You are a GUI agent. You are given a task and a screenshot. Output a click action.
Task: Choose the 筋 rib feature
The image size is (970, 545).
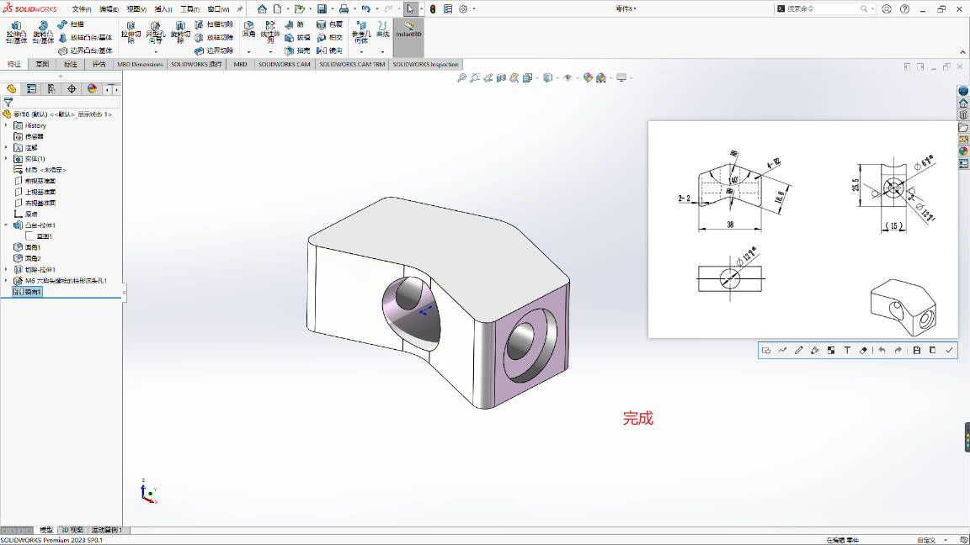[x=295, y=24]
